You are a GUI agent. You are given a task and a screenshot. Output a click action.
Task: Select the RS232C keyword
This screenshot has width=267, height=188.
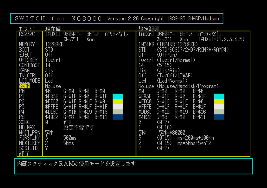(x=27, y=34)
